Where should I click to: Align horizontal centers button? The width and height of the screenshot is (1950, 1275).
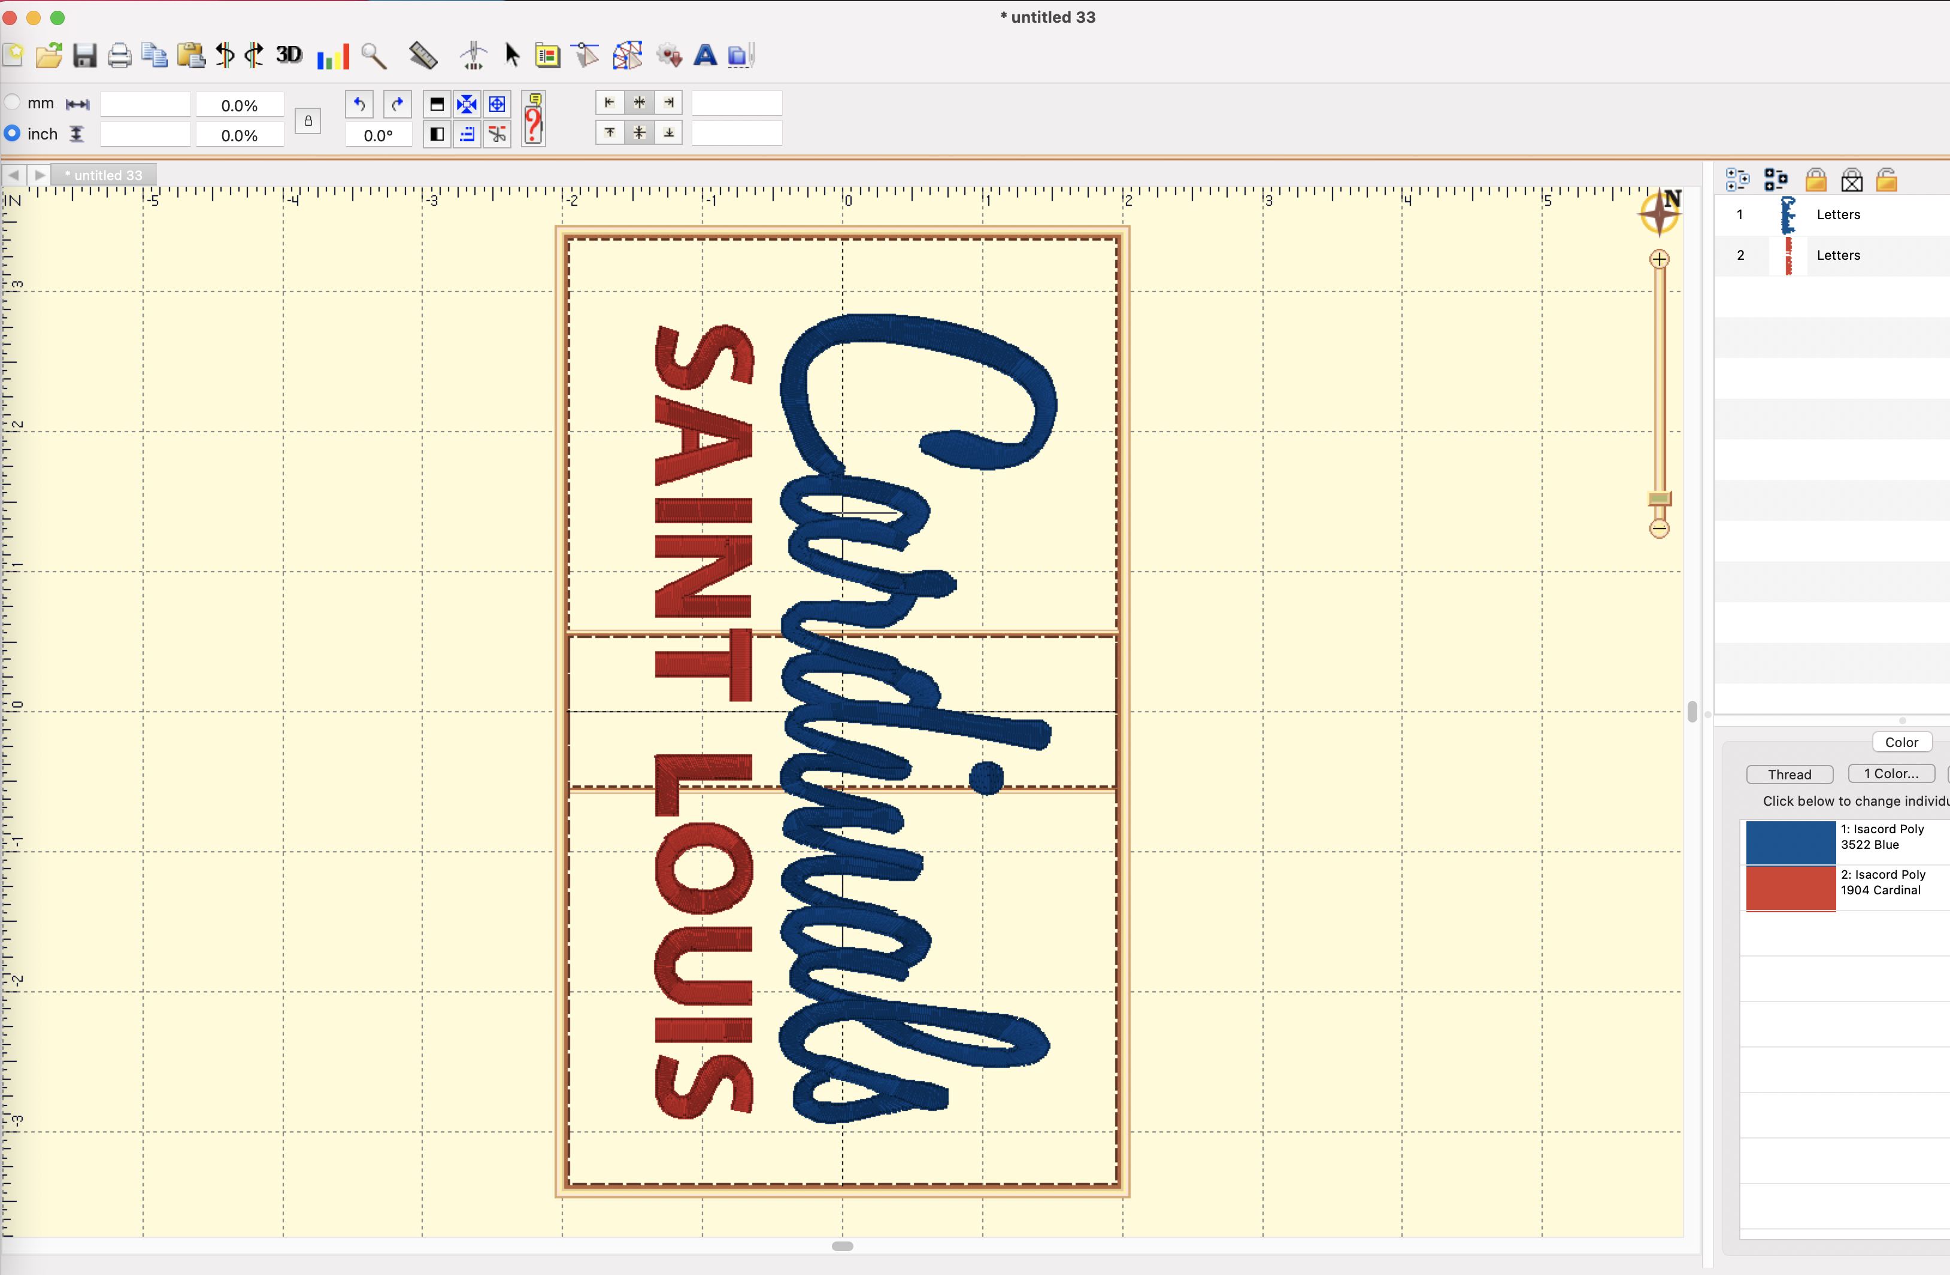point(639,102)
